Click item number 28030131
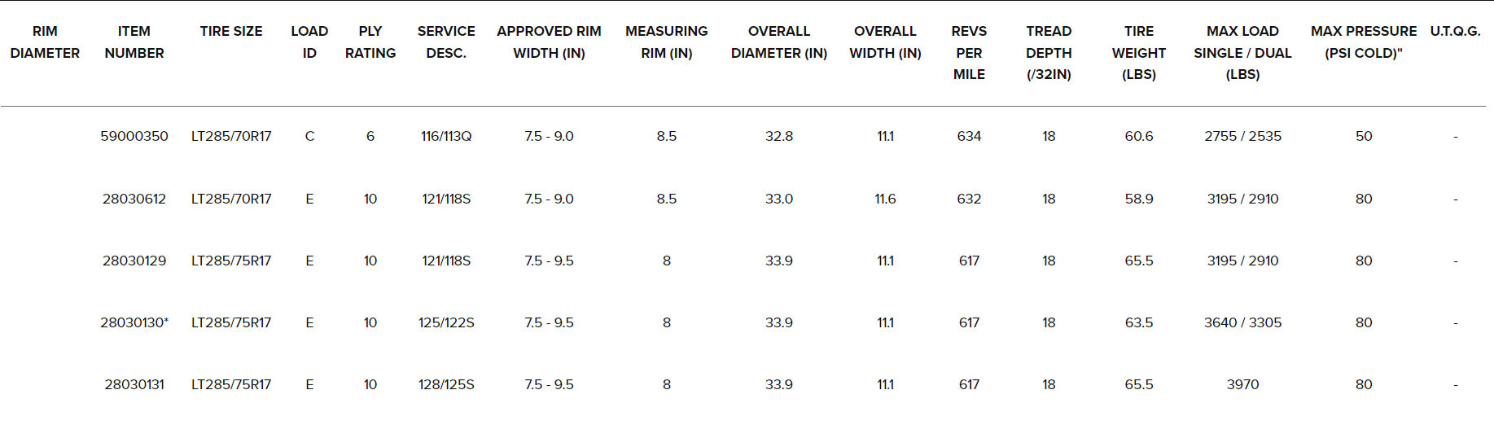 point(134,385)
